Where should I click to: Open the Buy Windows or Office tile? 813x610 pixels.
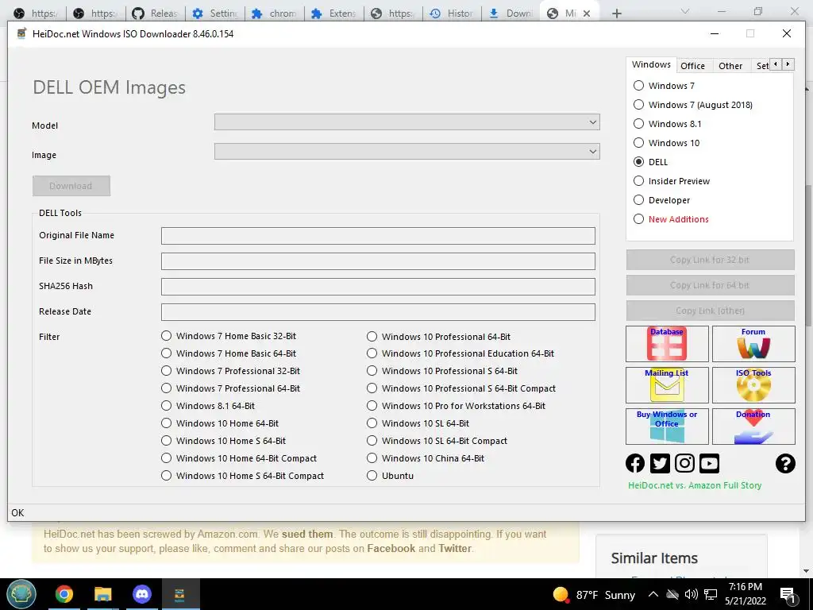(667, 427)
